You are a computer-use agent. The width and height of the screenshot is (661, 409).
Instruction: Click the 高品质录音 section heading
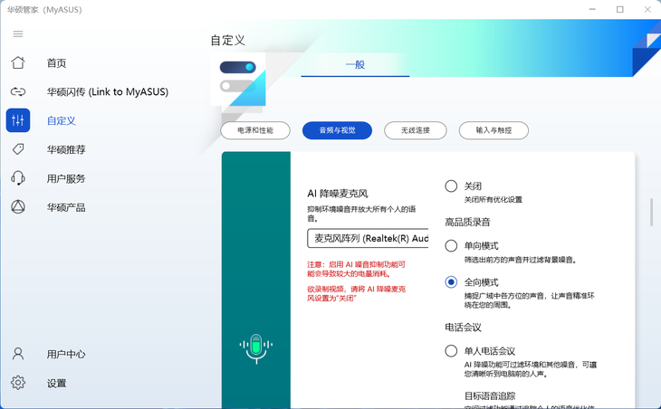[x=467, y=222]
